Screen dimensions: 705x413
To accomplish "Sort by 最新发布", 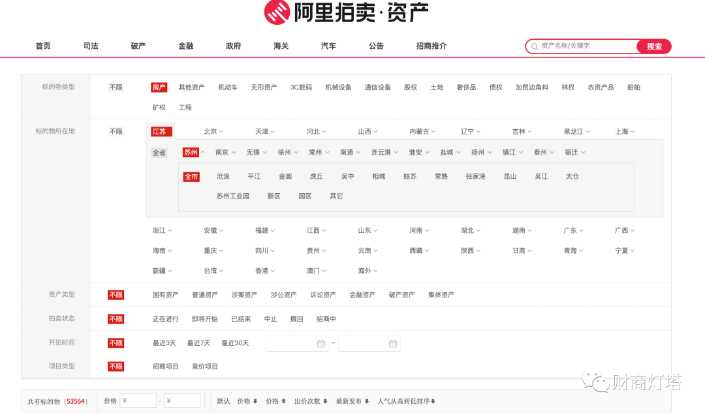I will click(352, 401).
